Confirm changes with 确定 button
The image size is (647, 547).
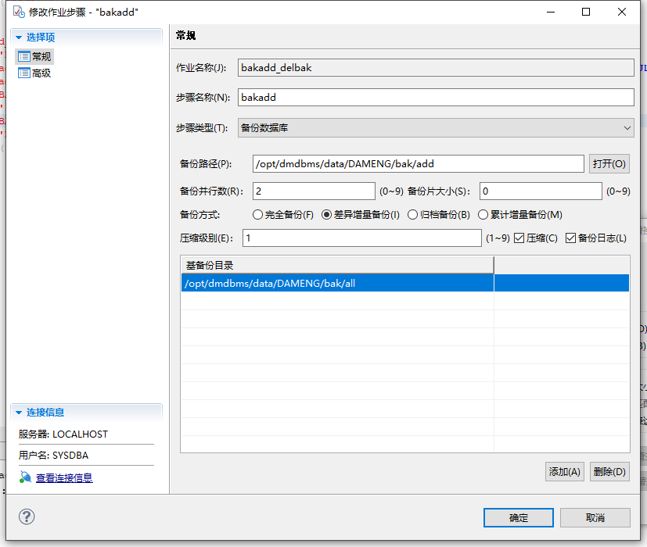(x=518, y=517)
